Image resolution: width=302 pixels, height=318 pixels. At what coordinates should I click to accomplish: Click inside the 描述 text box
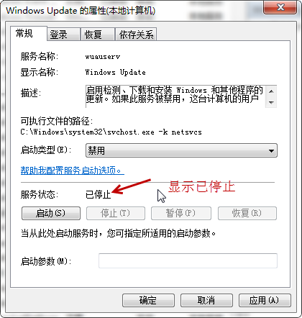(175, 96)
